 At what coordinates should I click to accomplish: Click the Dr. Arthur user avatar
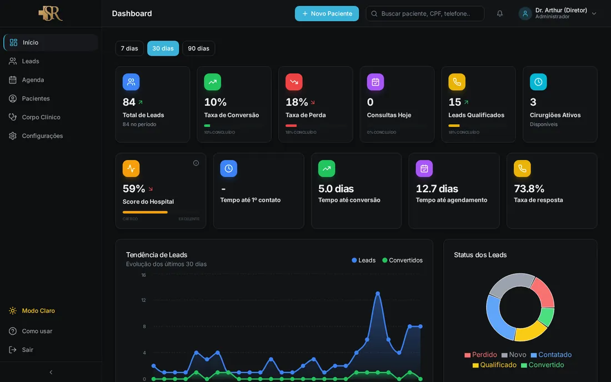tap(525, 14)
